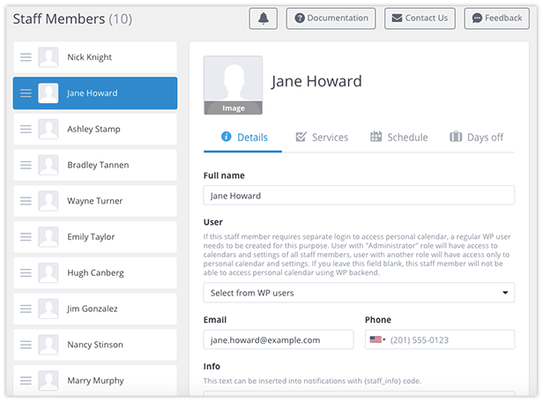
Task: Click Jim Gonzalez's avatar icon
Action: [x=48, y=309]
